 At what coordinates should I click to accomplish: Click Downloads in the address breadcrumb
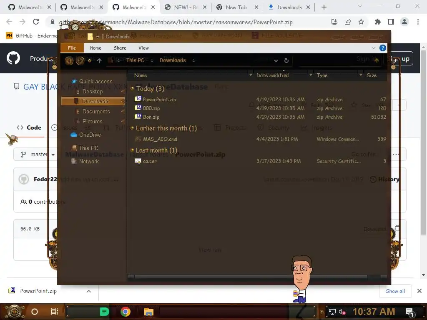(173, 60)
